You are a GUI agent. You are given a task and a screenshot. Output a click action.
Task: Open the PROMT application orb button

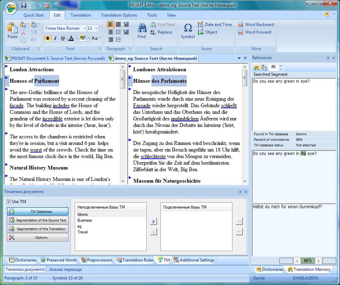click(x=11, y=8)
